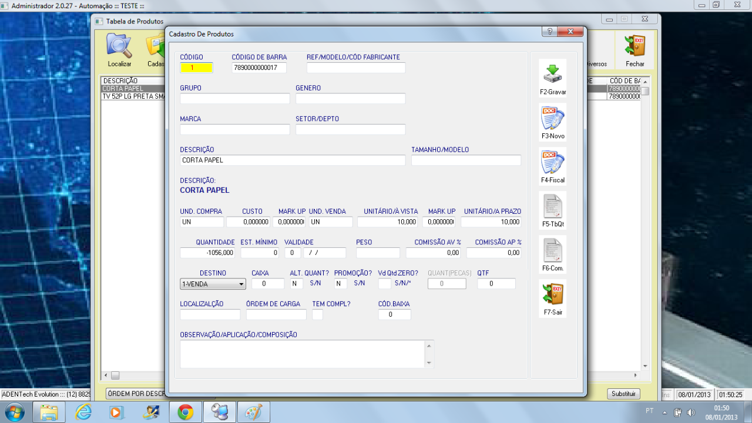This screenshot has width=752, height=423.
Task: Click the TEM COMPL? box
Action: [x=317, y=315]
